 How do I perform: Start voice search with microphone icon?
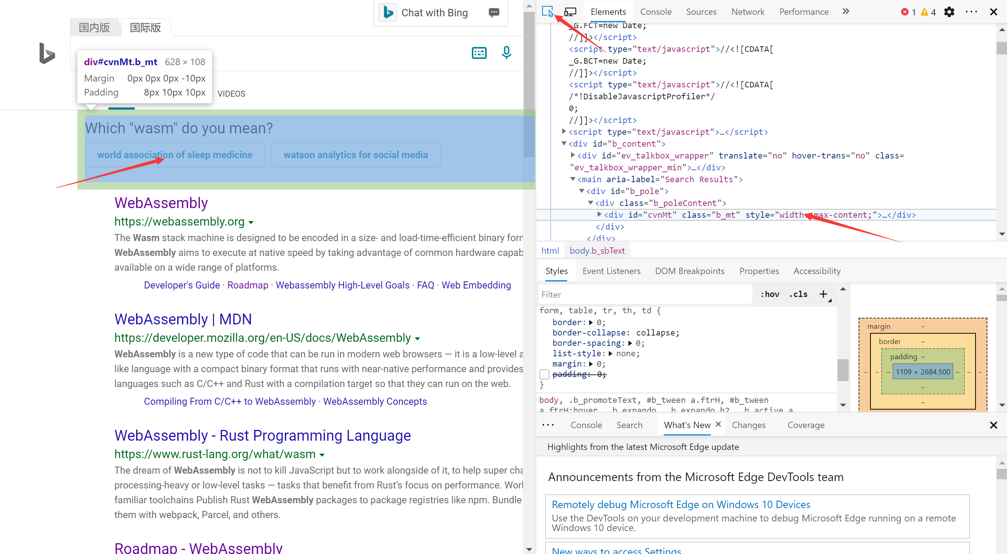[506, 52]
